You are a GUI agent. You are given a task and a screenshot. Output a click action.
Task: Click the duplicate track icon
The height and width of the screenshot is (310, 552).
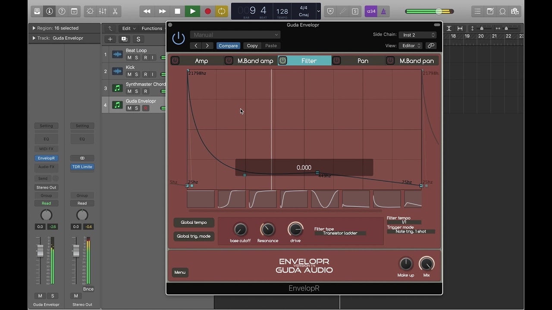[x=124, y=39]
